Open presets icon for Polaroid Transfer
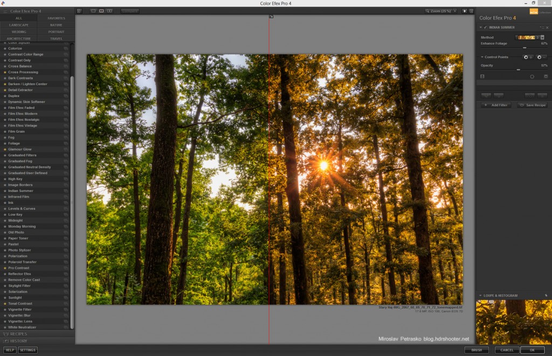The width and height of the screenshot is (552, 356). pos(66,262)
